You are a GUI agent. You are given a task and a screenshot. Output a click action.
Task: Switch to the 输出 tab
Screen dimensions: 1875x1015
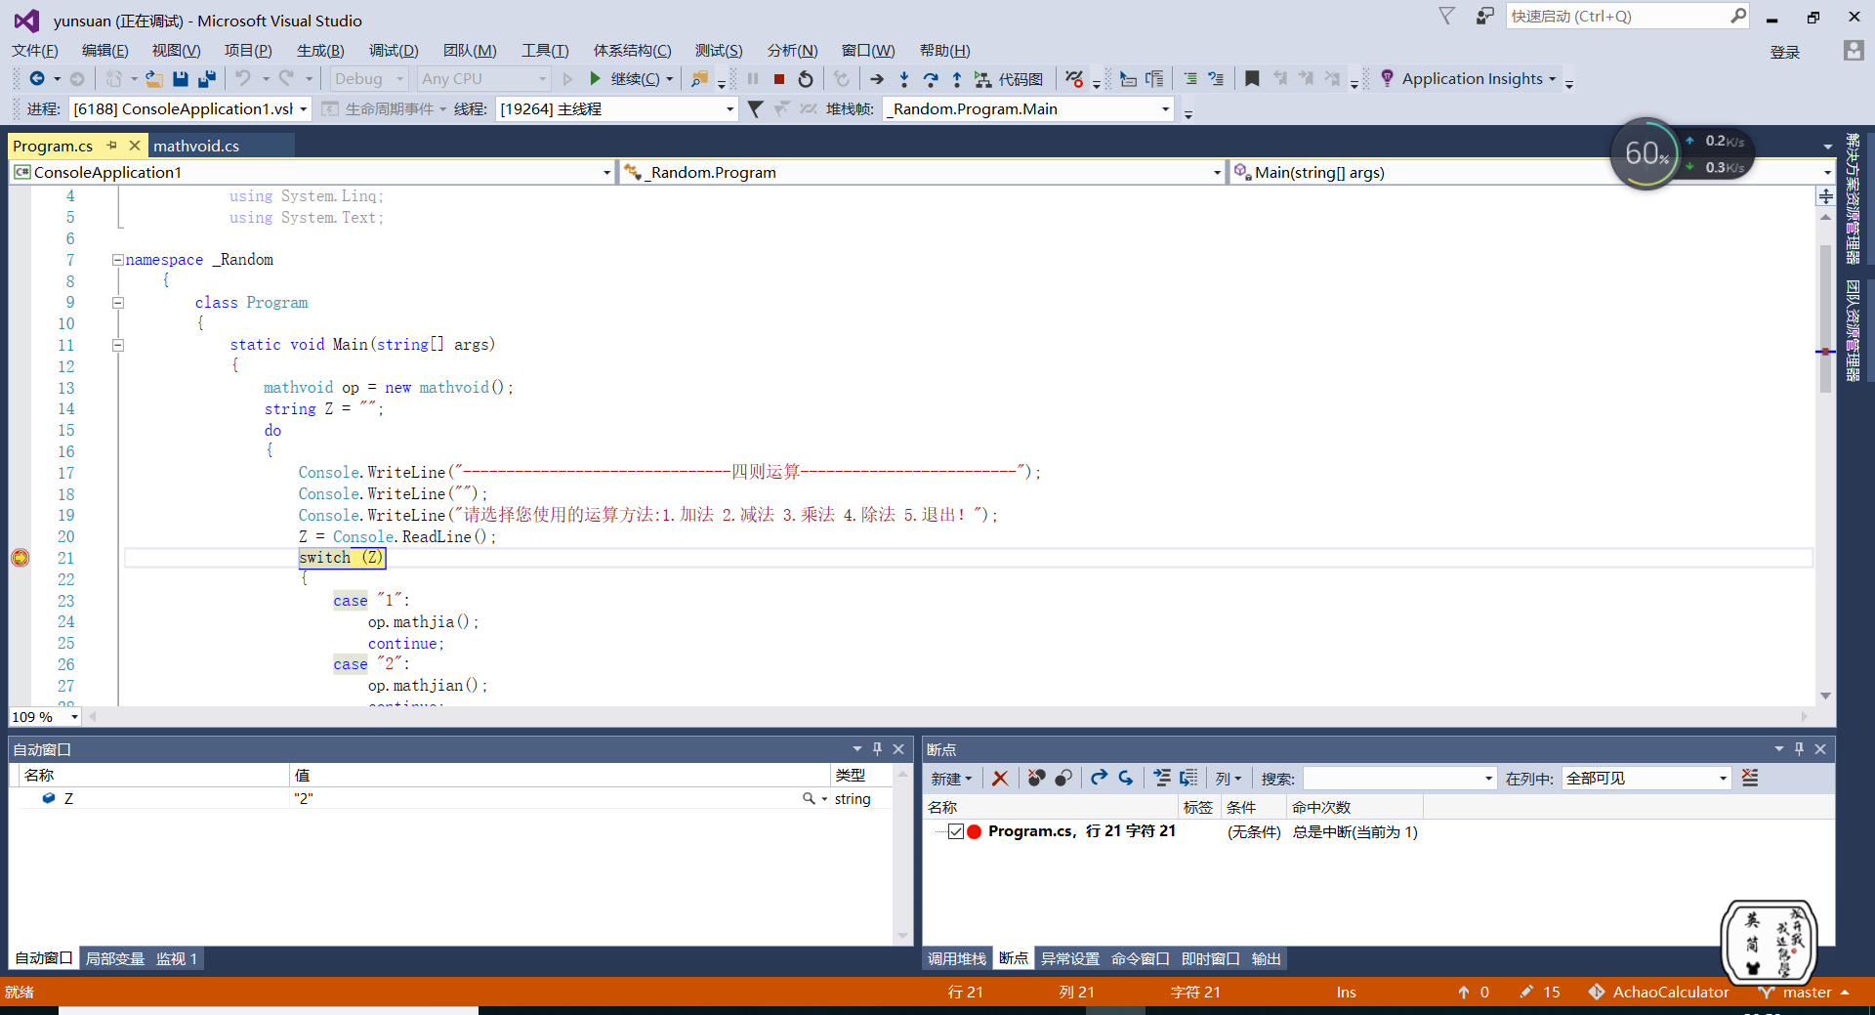pyautogui.click(x=1267, y=959)
